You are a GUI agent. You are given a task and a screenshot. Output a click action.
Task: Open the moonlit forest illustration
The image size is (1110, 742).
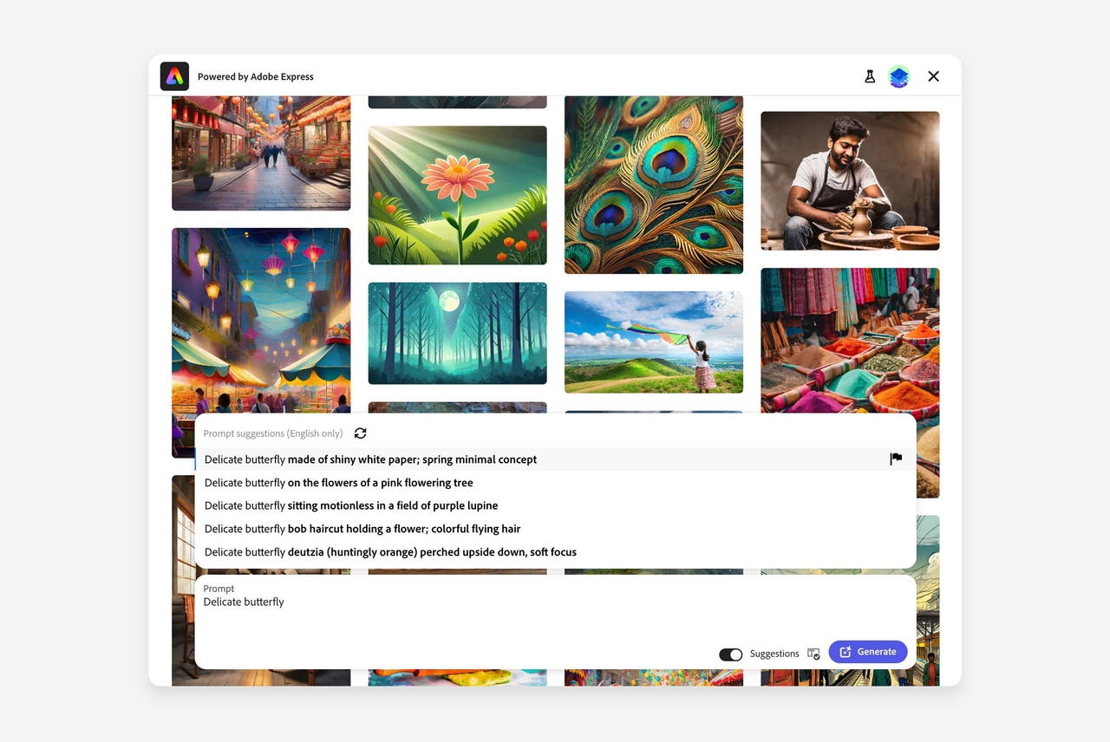457,333
